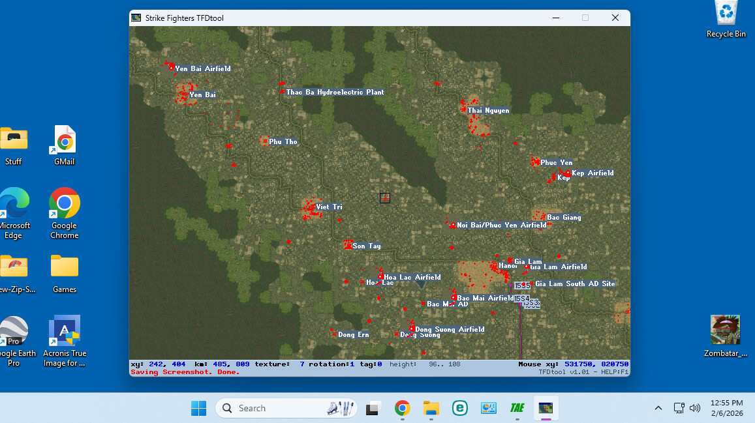
Task: Select the Kep Airfield target marker
Action: (x=568, y=173)
